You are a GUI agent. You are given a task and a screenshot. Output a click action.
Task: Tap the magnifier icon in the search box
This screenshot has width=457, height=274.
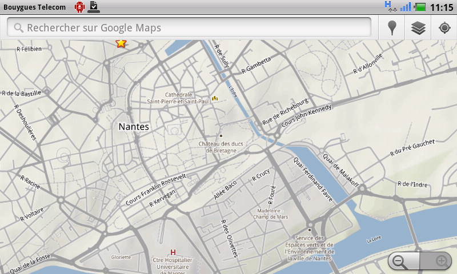[x=19, y=28]
